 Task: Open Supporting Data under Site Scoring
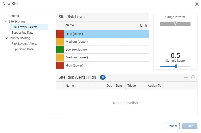[22, 33]
